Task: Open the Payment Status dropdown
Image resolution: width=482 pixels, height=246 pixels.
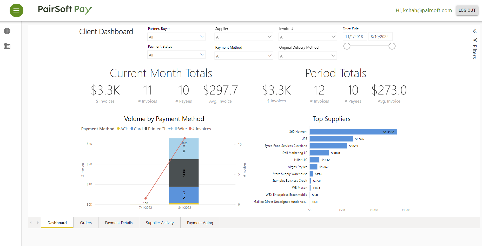Action: pyautogui.click(x=176, y=54)
